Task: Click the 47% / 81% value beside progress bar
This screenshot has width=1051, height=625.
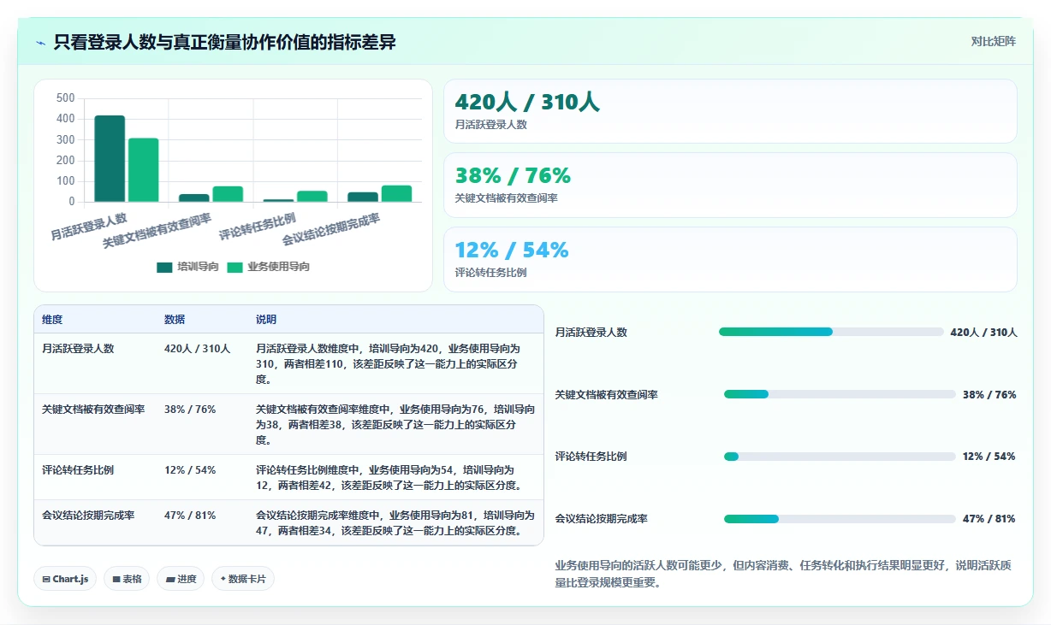Action: pyautogui.click(x=989, y=519)
